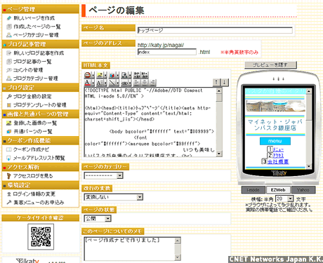Open image icon dropdown arrow
Image resolution: width=323 pixels, height=263 pixels.
click(x=105, y=75)
